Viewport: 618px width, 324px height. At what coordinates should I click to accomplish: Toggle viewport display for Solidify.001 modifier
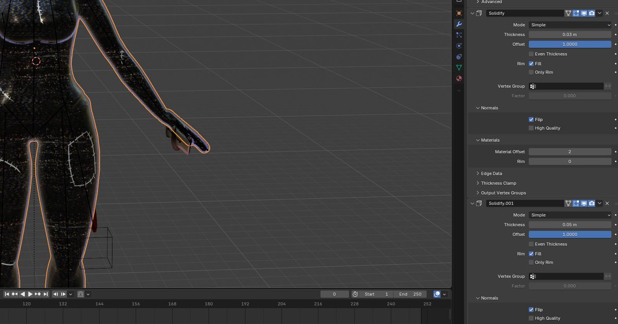[x=584, y=203]
